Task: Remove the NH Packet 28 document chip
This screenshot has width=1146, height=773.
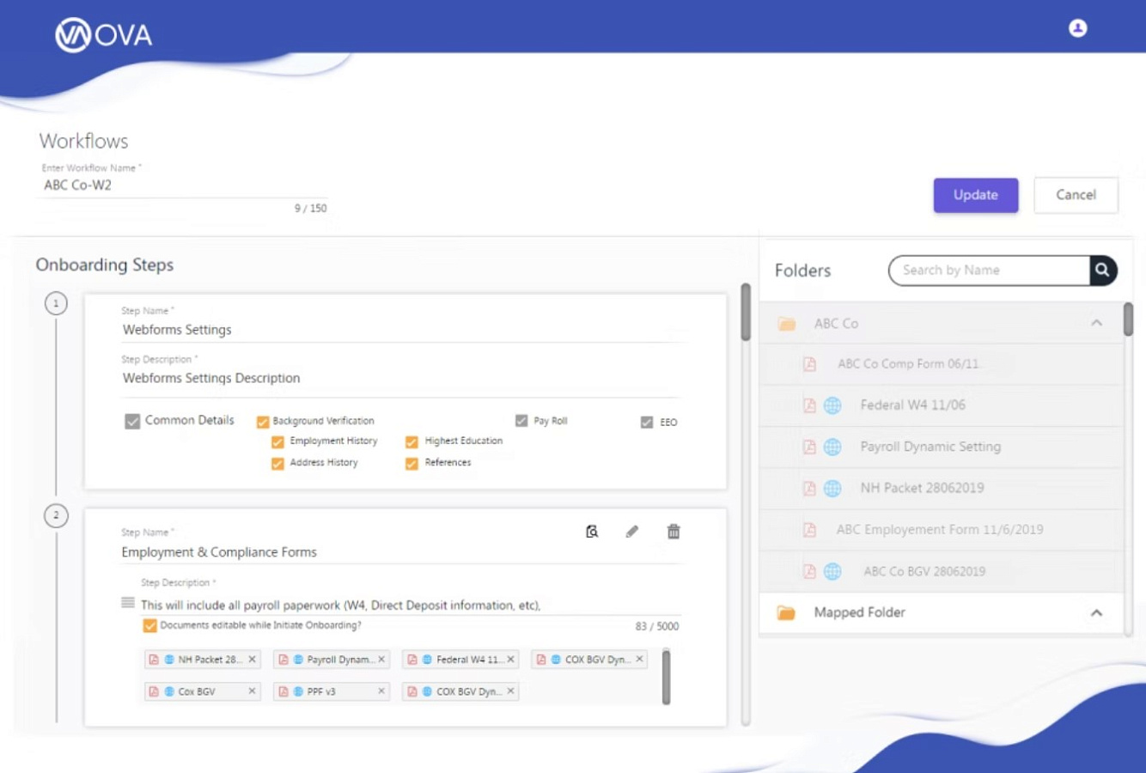Action: (252, 660)
